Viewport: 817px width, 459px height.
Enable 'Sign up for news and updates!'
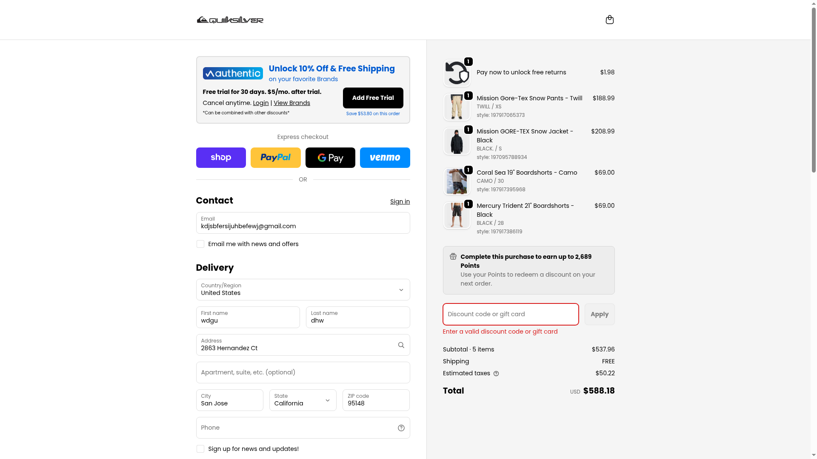click(200, 449)
